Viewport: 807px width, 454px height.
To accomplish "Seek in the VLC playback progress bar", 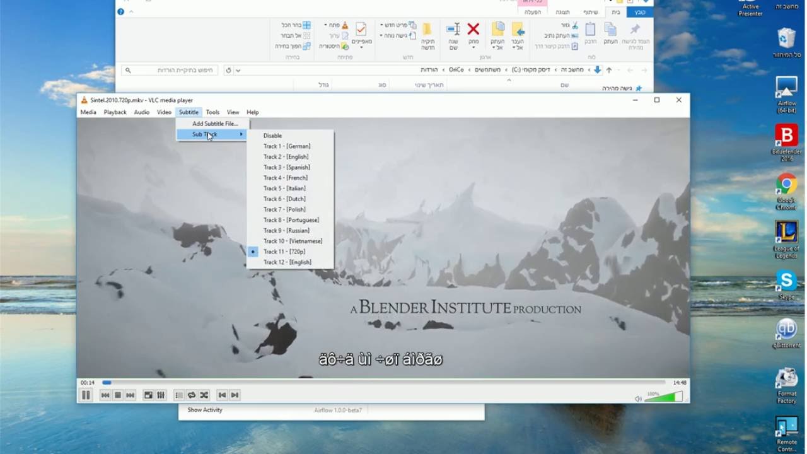I will 383,382.
